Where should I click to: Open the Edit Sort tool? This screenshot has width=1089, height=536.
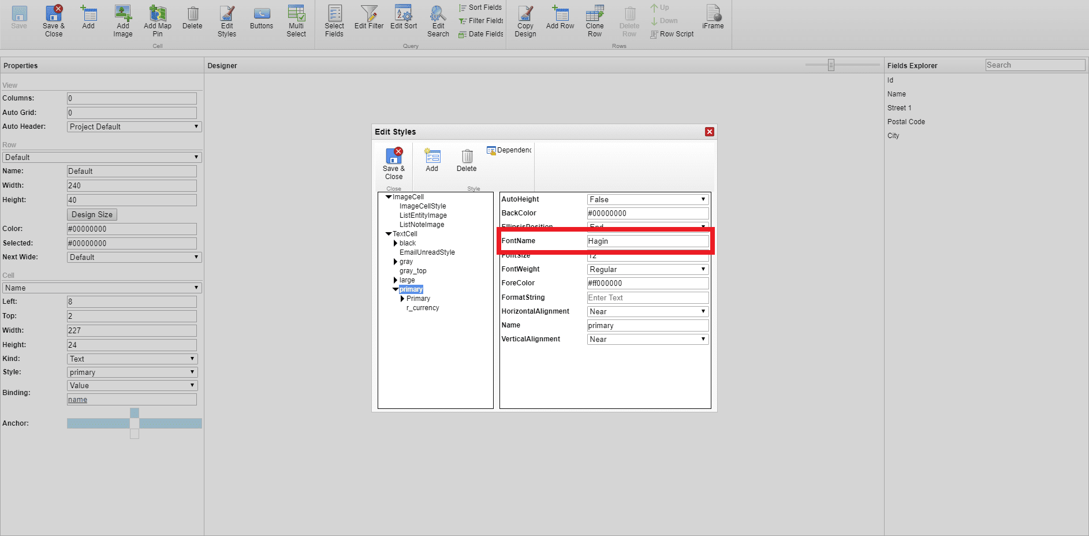[x=404, y=17]
